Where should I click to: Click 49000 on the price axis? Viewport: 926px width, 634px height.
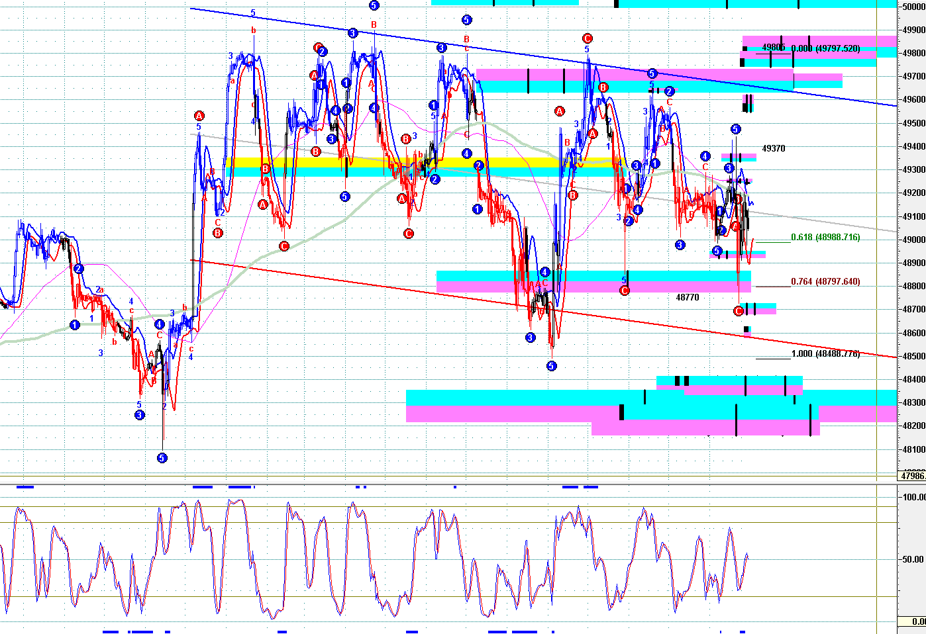[913, 240]
